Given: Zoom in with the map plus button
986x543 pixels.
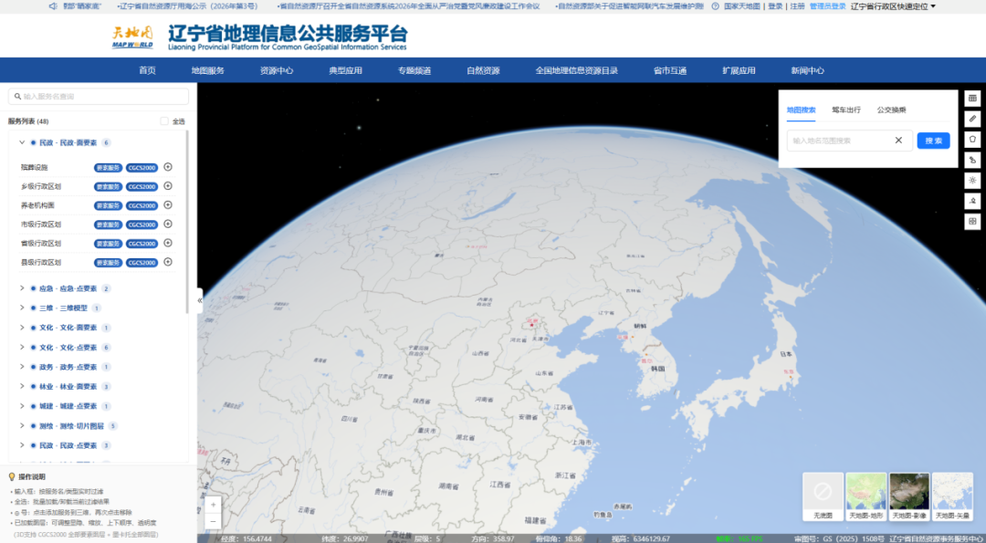Looking at the screenshot, I should point(213,505).
